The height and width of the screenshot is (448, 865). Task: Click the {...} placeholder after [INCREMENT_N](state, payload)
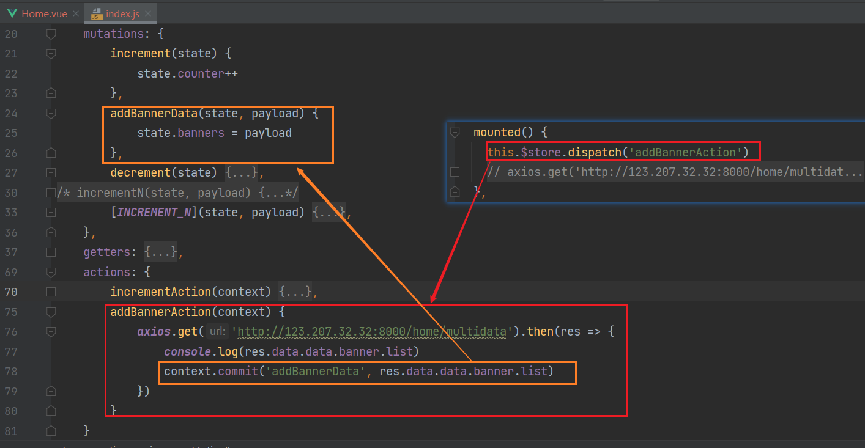pos(329,213)
